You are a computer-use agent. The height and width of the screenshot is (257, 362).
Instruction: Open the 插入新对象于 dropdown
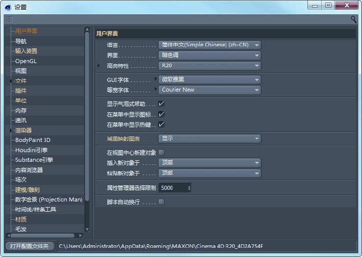[210, 163]
